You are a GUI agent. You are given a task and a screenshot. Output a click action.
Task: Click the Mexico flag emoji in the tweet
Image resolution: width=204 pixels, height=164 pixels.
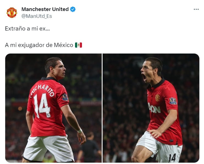pyautogui.click(x=78, y=45)
